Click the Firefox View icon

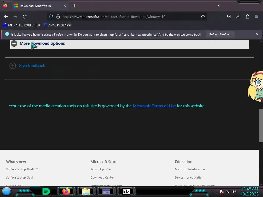[x=5, y=6]
